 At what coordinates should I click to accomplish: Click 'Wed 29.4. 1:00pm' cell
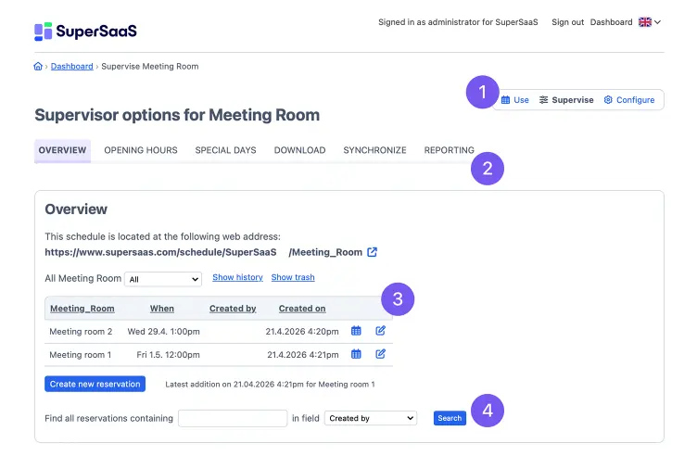pos(163,332)
